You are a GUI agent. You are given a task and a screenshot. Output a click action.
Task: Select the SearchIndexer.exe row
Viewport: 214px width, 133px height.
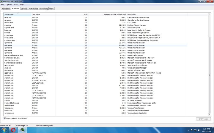click(95, 60)
